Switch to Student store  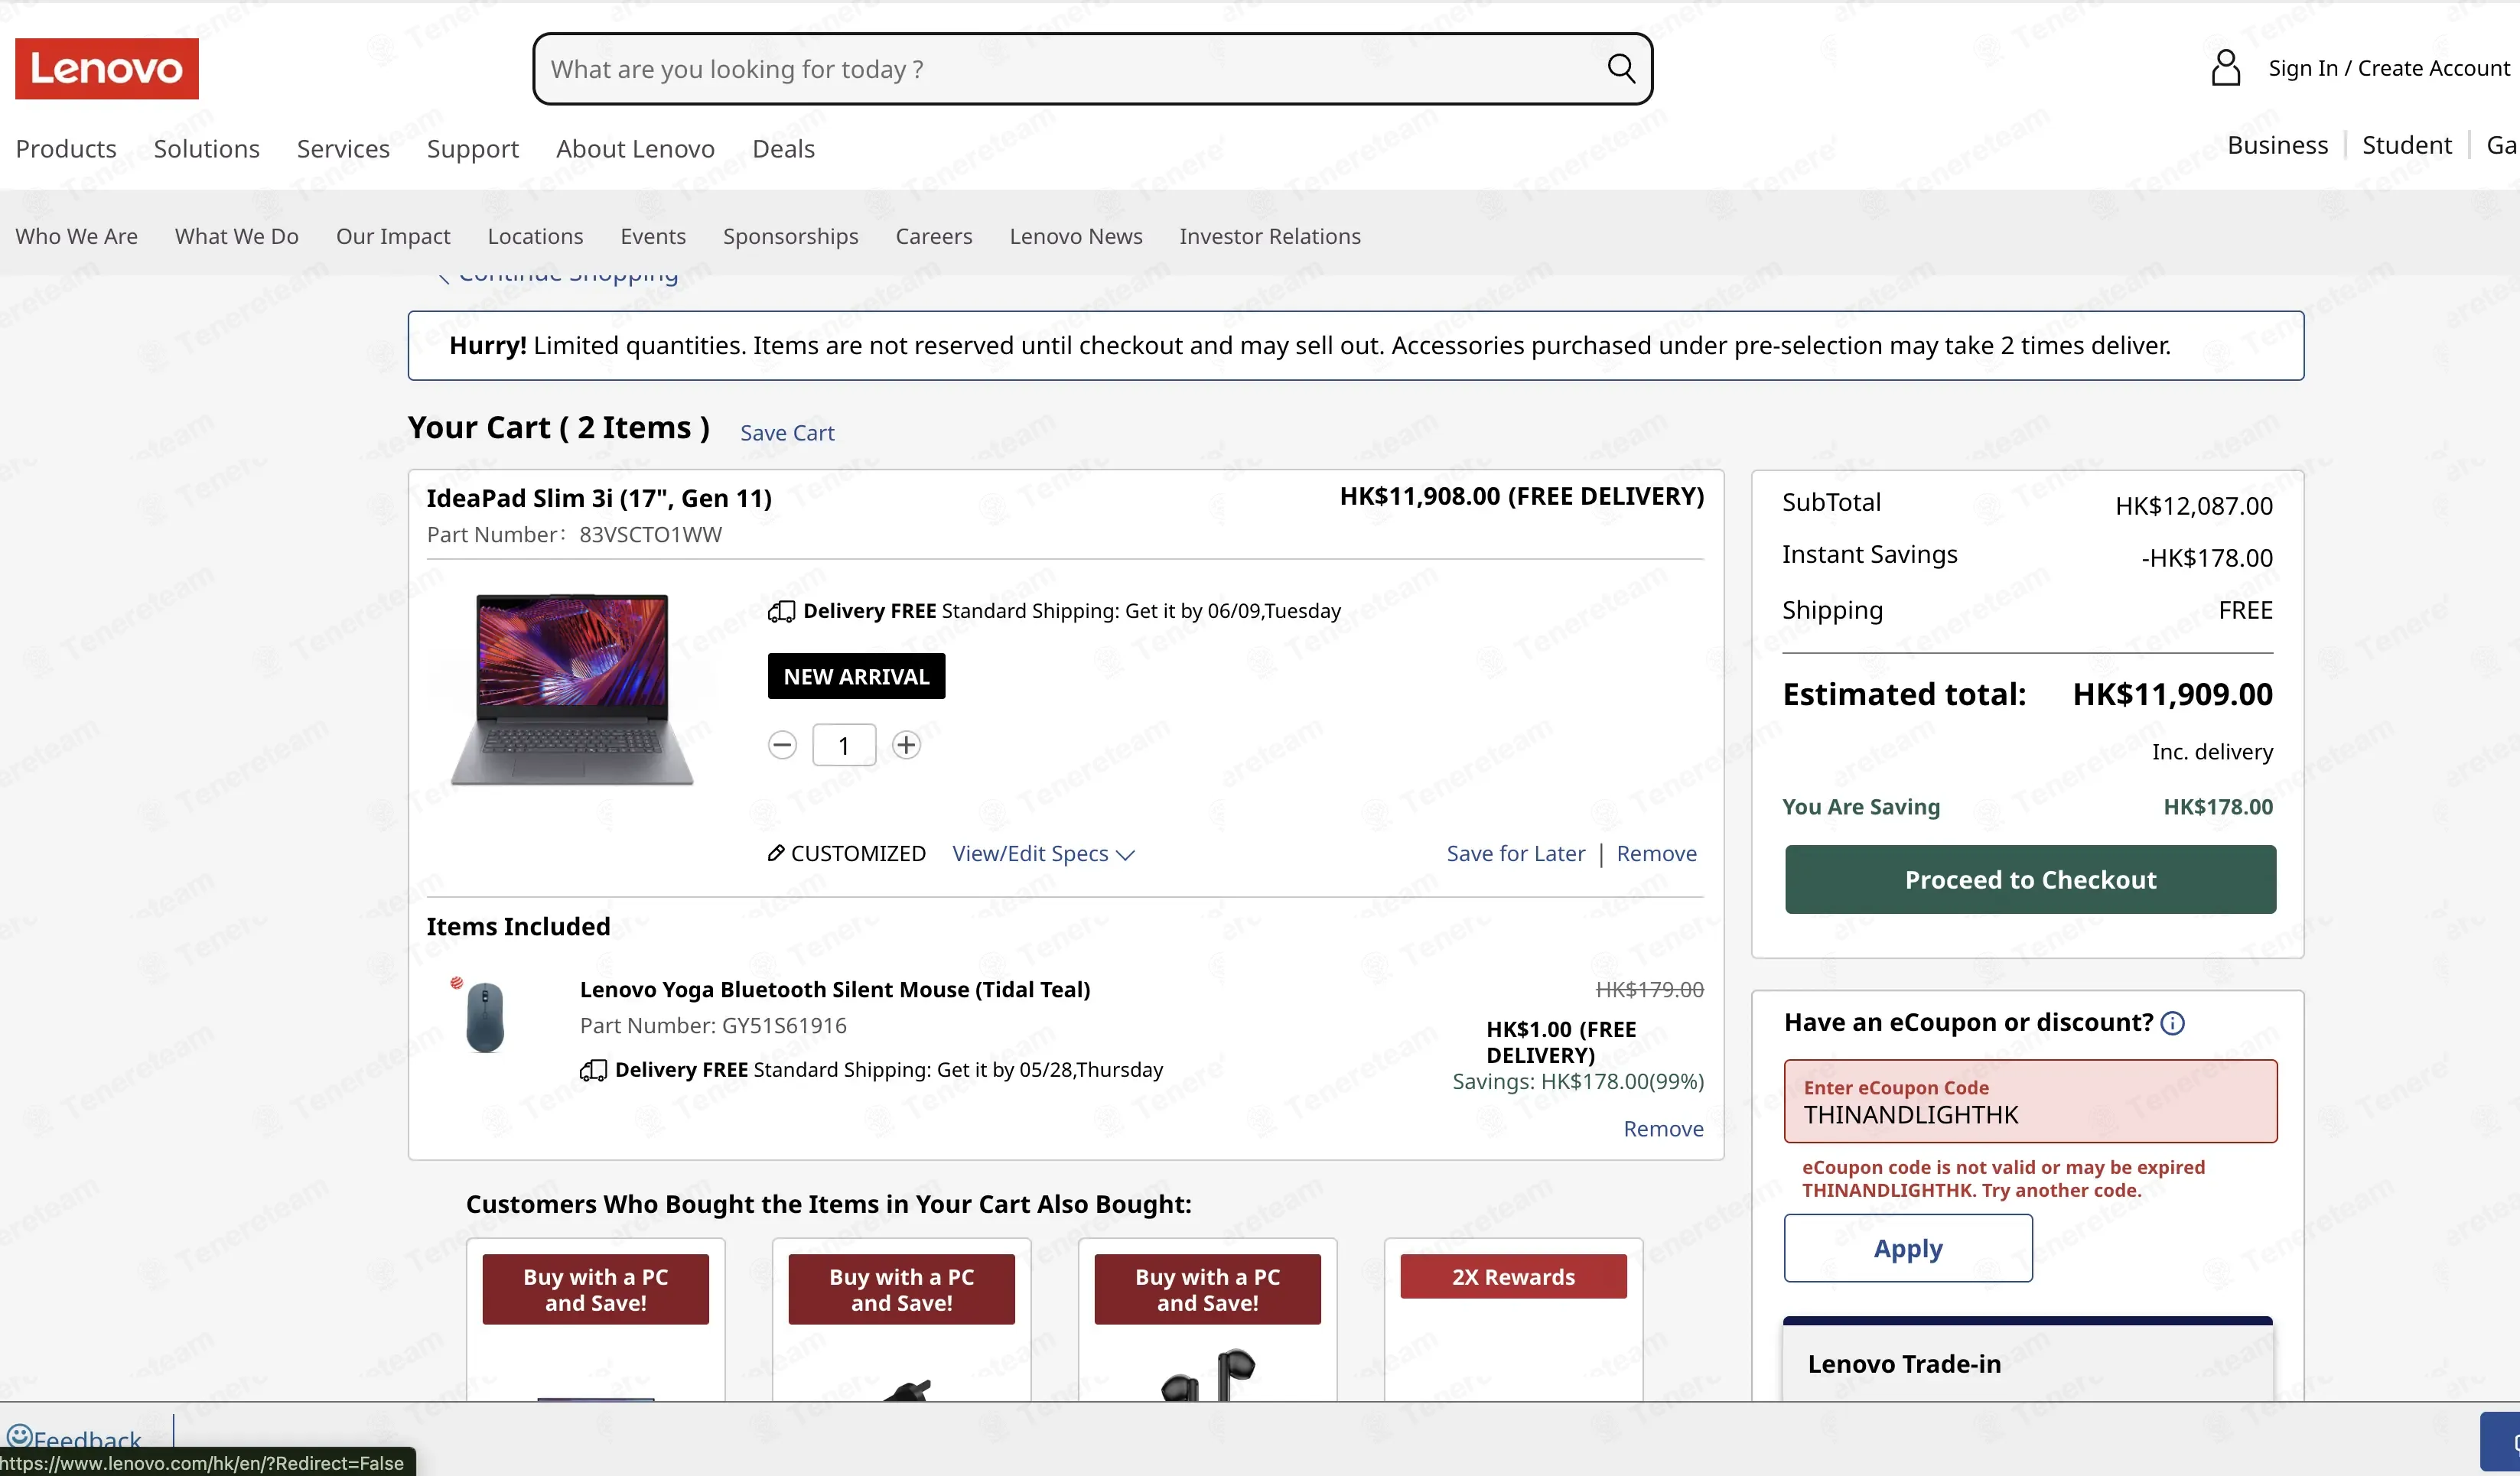(x=2406, y=145)
